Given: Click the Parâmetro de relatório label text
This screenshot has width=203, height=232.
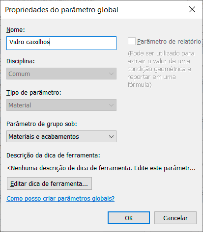Looking at the screenshot, I should click(x=169, y=42).
